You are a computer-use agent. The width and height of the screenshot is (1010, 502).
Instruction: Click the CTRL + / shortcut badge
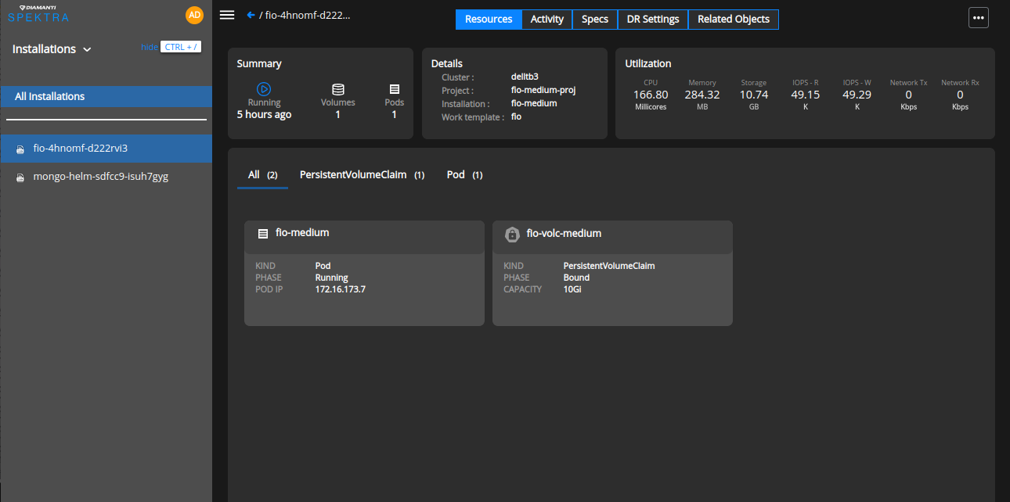181,47
